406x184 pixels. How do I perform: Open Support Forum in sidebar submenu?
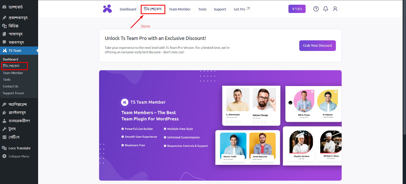[13, 93]
